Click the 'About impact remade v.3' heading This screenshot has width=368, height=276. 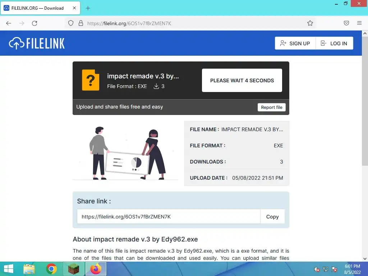point(135,239)
